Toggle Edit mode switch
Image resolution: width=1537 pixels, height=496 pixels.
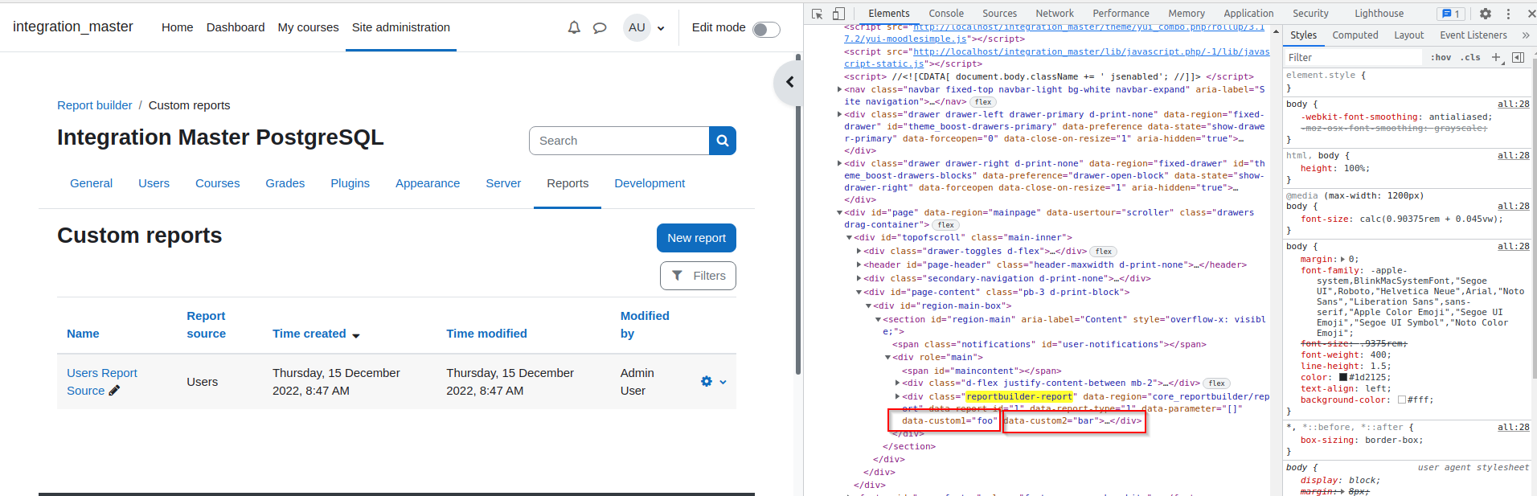(766, 29)
